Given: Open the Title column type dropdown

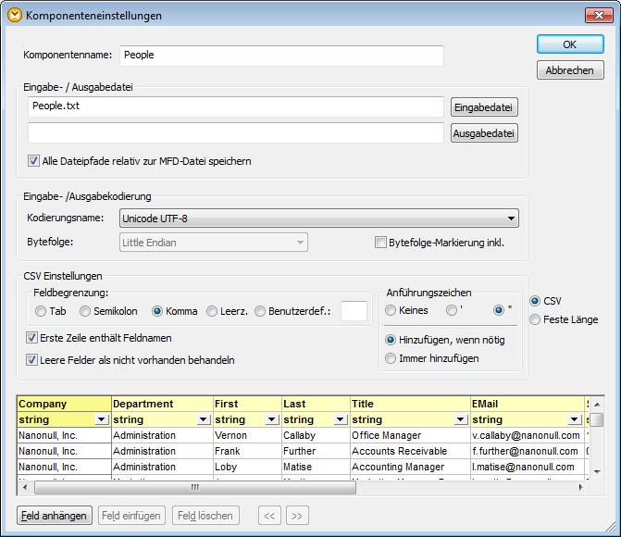Looking at the screenshot, I should [x=459, y=420].
